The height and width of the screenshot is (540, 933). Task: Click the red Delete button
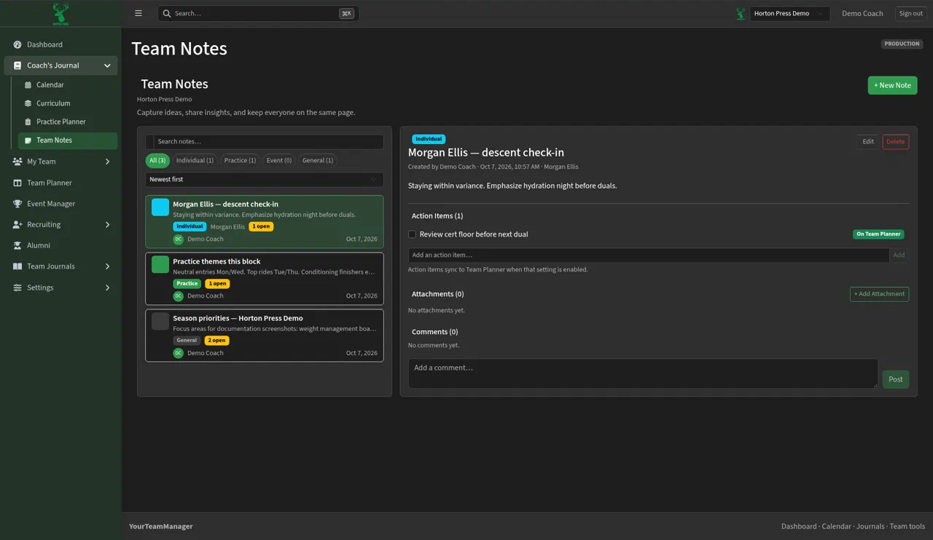pos(895,142)
